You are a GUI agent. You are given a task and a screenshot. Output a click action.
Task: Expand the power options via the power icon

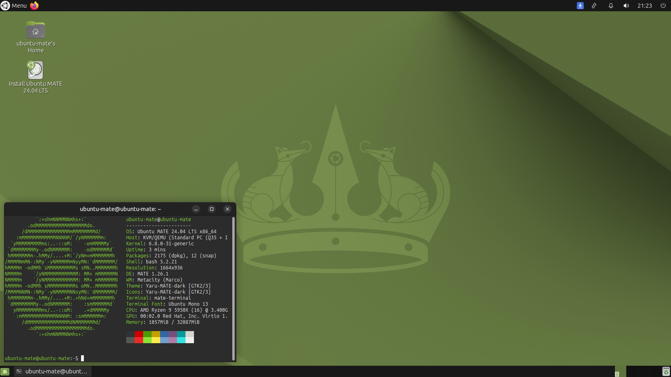[663, 6]
